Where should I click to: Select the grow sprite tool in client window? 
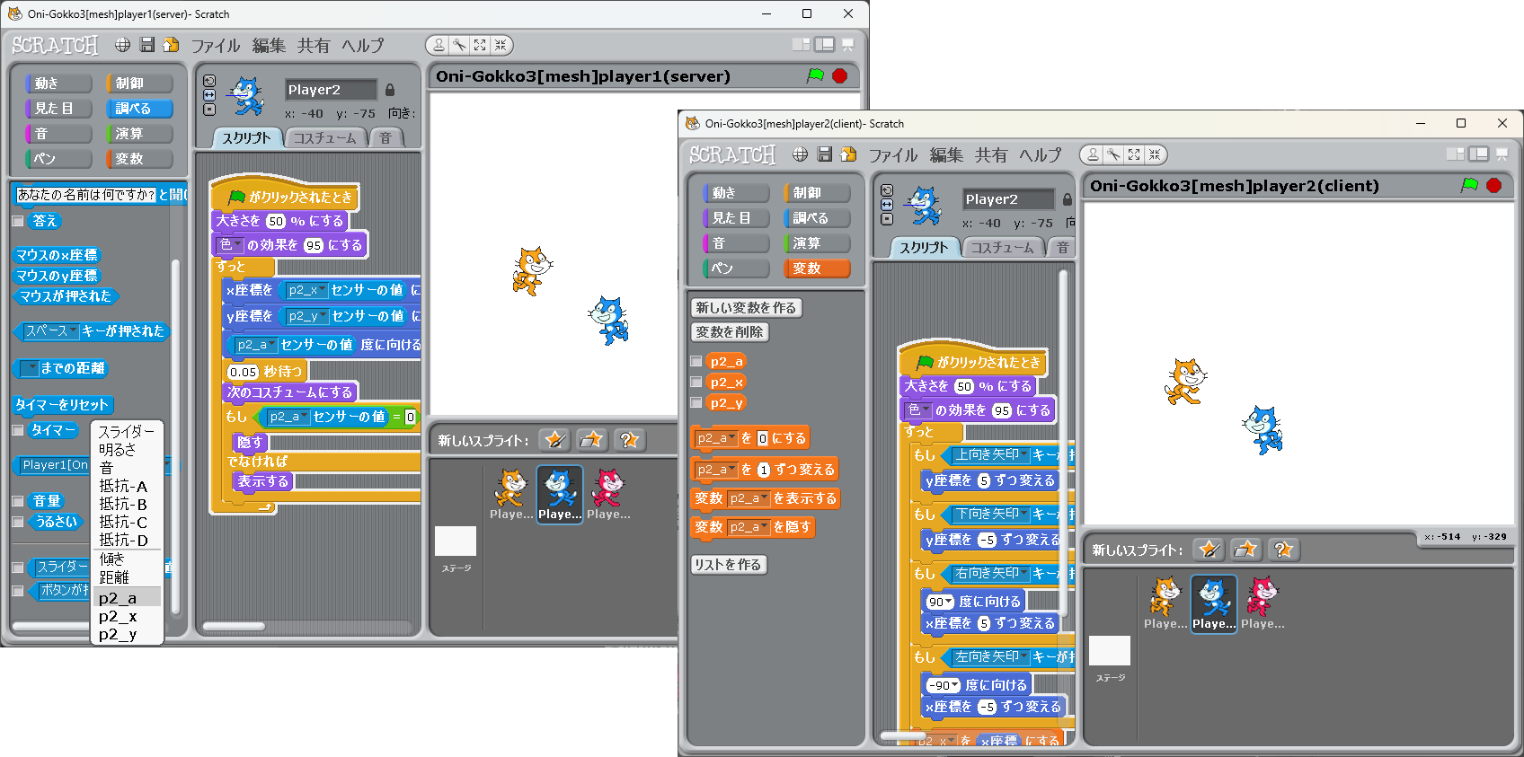click(x=1134, y=154)
